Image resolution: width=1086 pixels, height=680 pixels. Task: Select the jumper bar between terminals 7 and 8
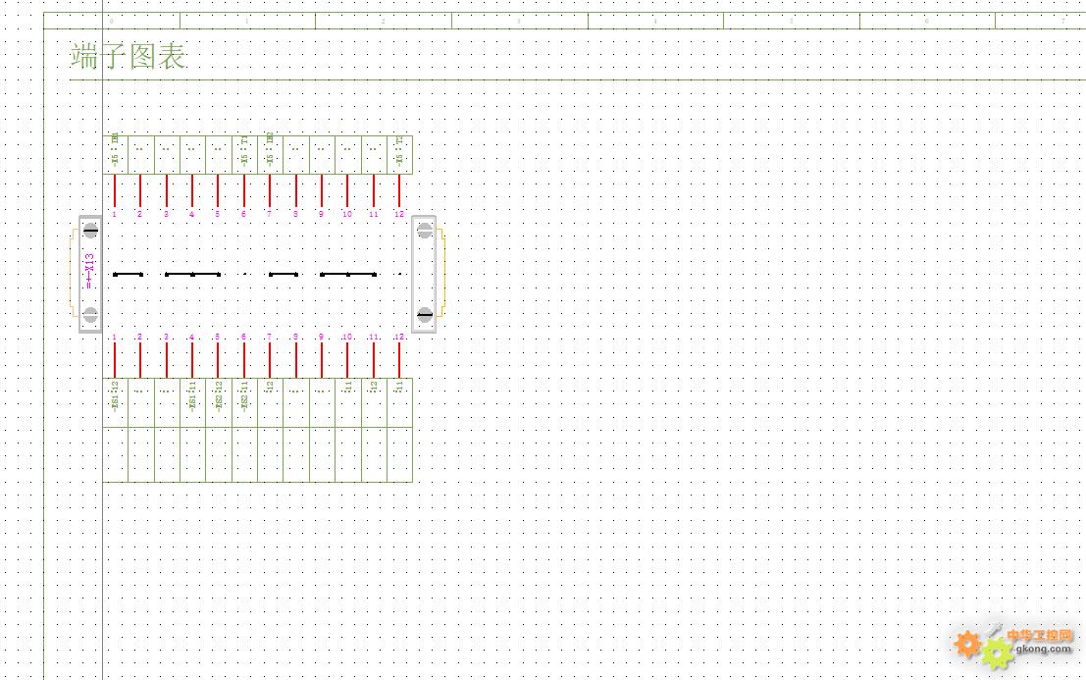tap(283, 274)
